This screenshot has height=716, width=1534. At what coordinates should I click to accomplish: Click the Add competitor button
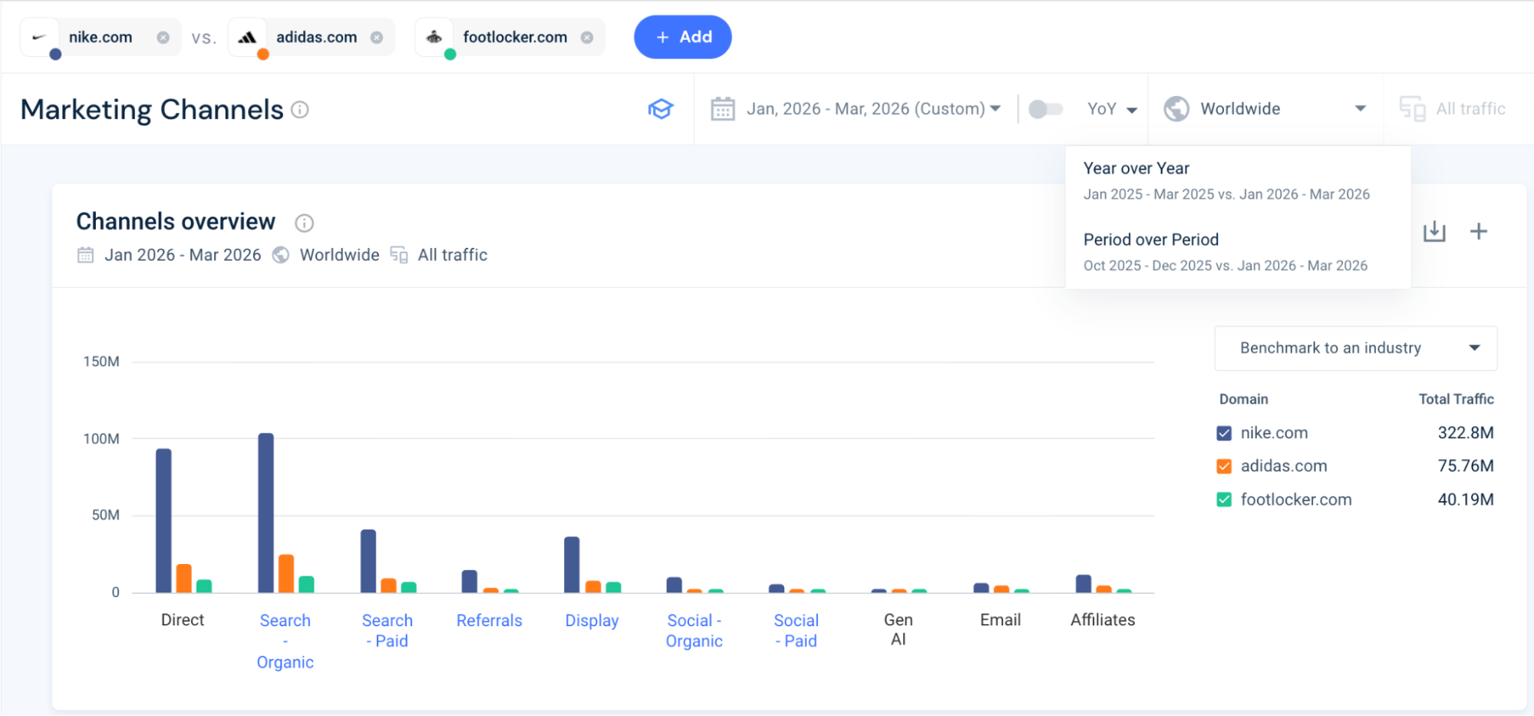(x=683, y=37)
